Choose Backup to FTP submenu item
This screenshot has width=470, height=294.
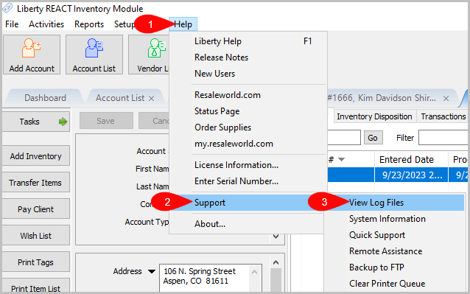click(x=395, y=267)
